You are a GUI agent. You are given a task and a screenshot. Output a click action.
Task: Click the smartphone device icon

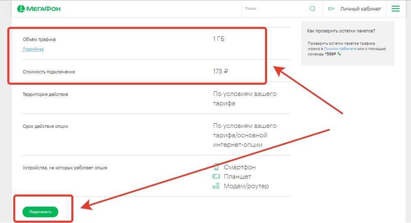point(216,167)
